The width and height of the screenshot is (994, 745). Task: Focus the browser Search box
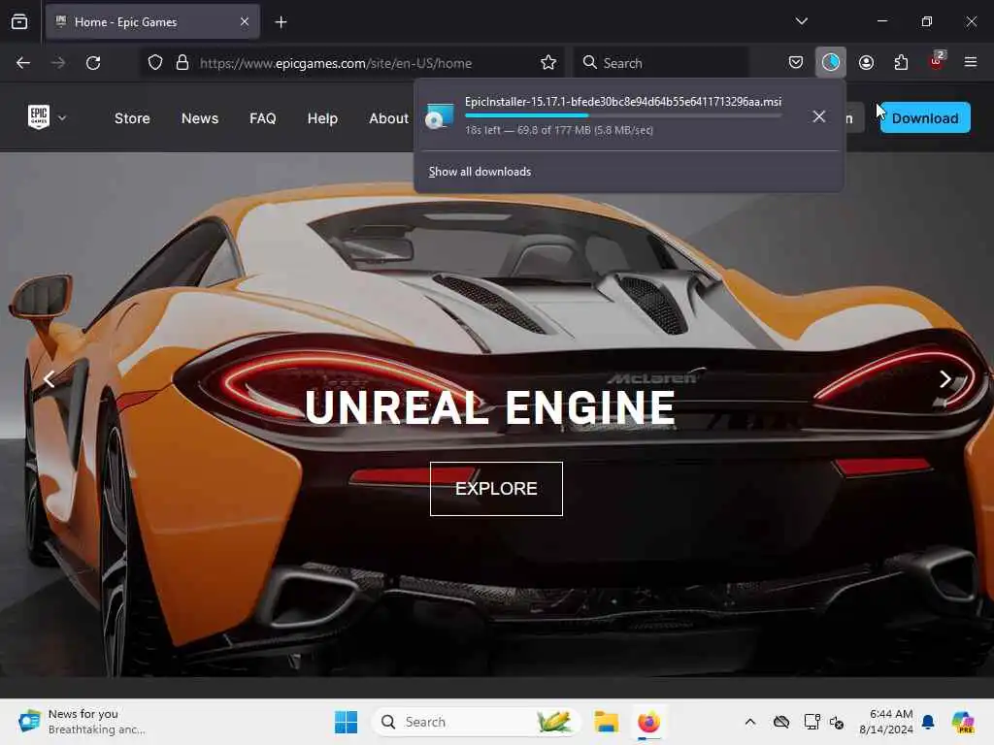661,63
